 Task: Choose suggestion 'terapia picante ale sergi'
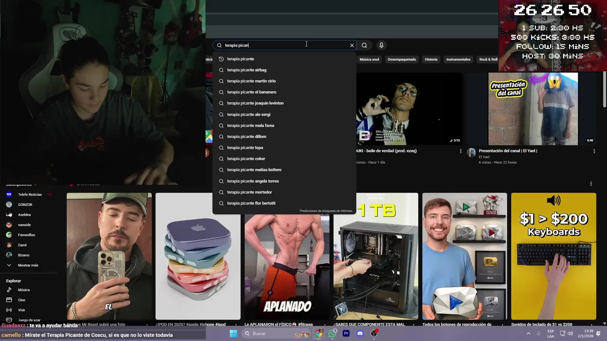(284, 115)
